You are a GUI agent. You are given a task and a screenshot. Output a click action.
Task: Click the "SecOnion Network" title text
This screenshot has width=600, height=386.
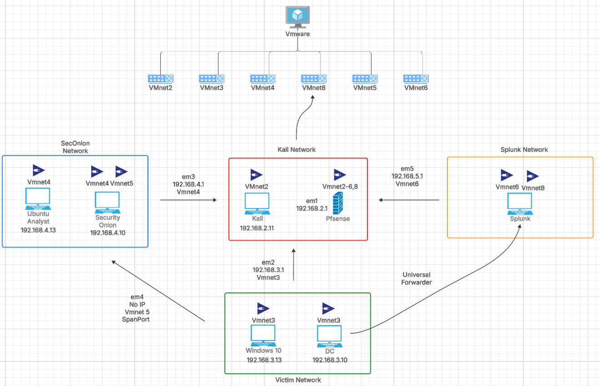(75, 147)
